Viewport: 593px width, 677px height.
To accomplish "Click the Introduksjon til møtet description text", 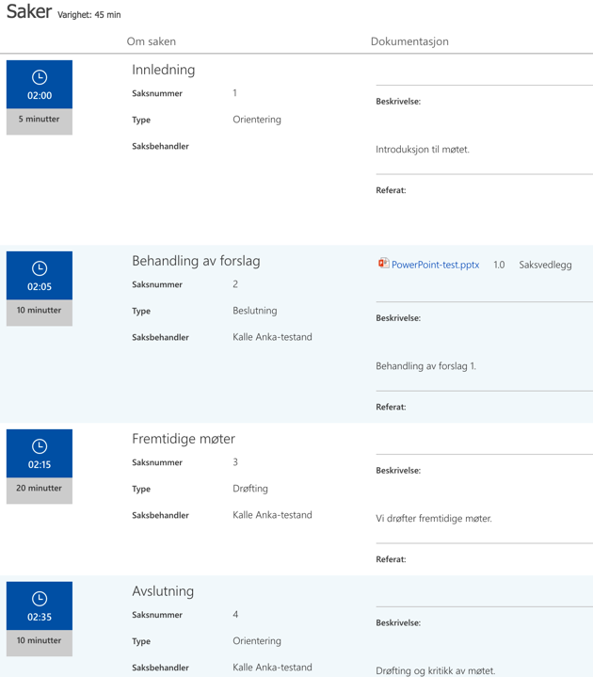I will point(422,150).
